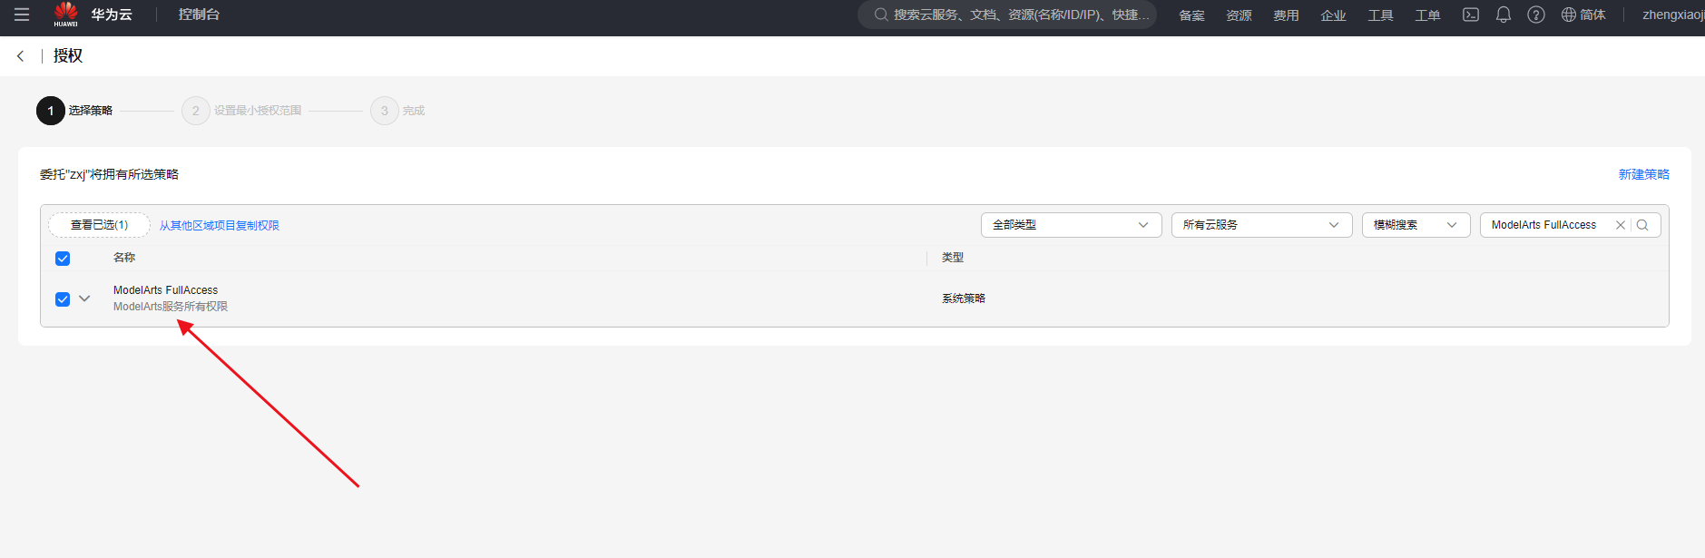Click 从其他区域项目复制权限 link
The image size is (1705, 558).
220,226
